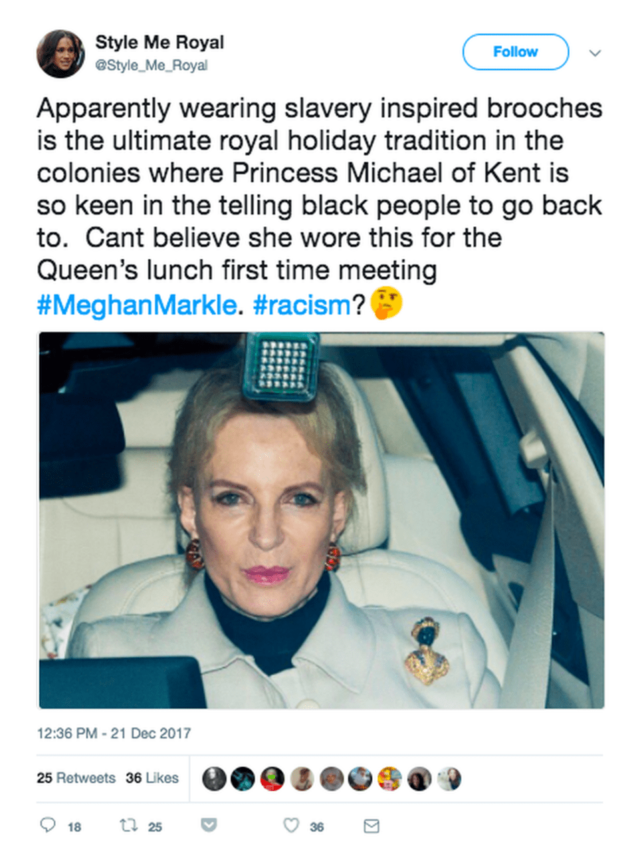This screenshot has width=638, height=845.
Task: Click the red and green liker avatar
Action: tap(272, 778)
